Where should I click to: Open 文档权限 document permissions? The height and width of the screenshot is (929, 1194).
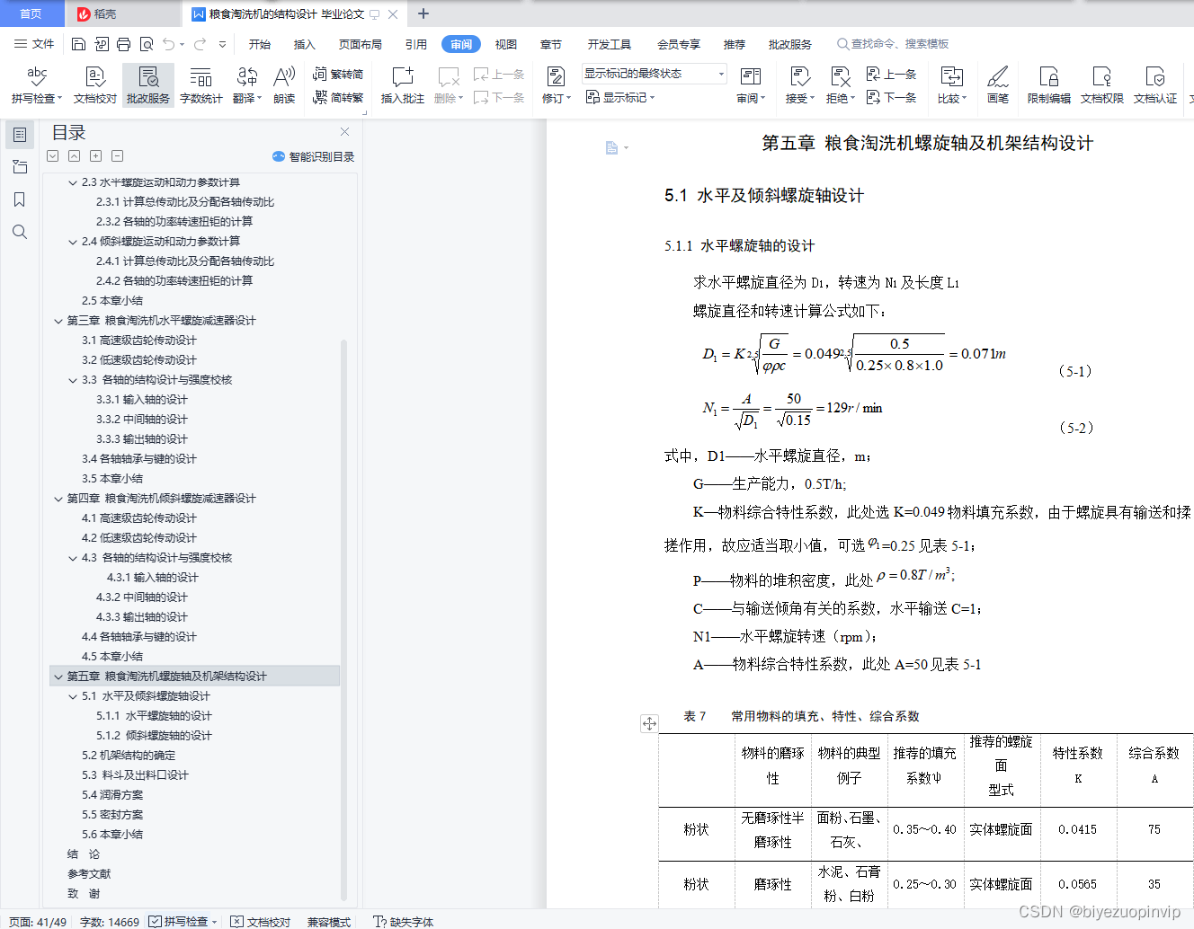1102,85
